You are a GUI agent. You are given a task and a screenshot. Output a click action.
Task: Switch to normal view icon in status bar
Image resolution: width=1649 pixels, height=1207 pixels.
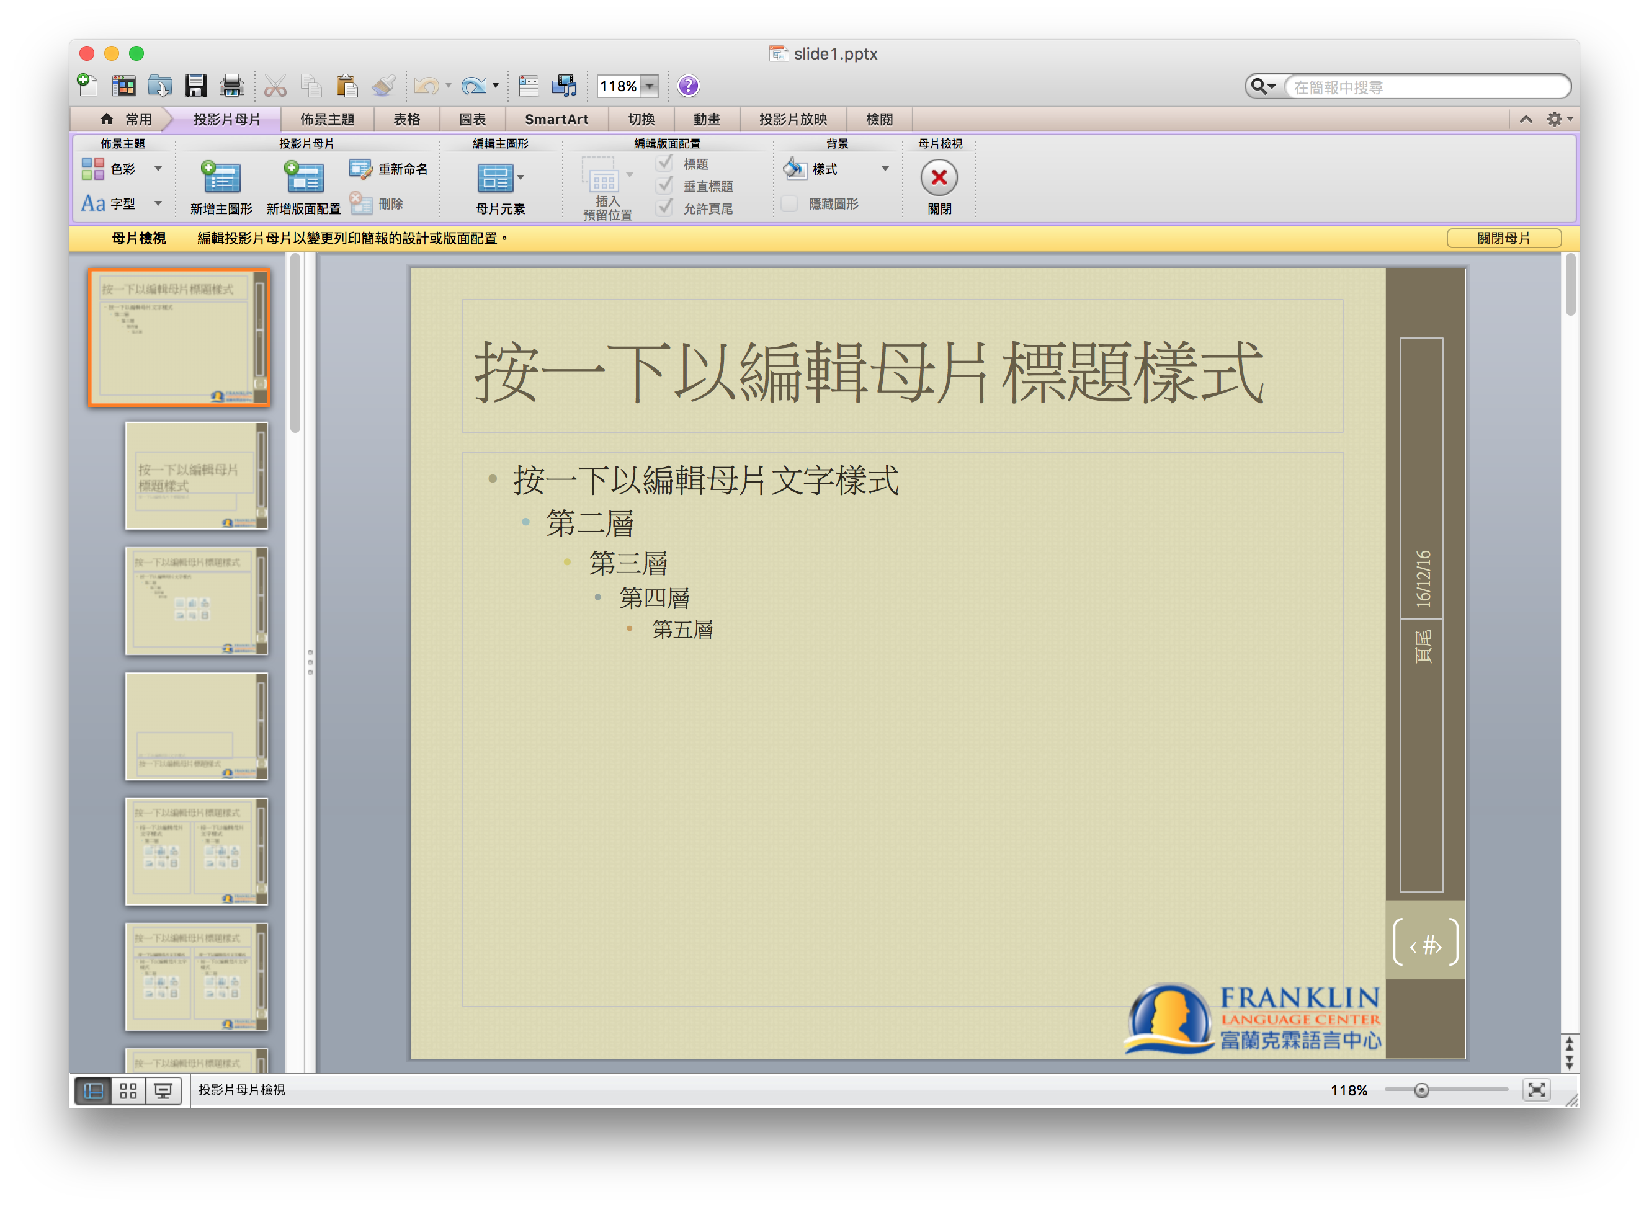click(94, 1091)
